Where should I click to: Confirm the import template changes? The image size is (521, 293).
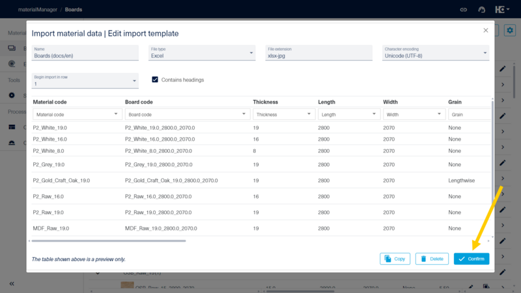(x=471, y=258)
